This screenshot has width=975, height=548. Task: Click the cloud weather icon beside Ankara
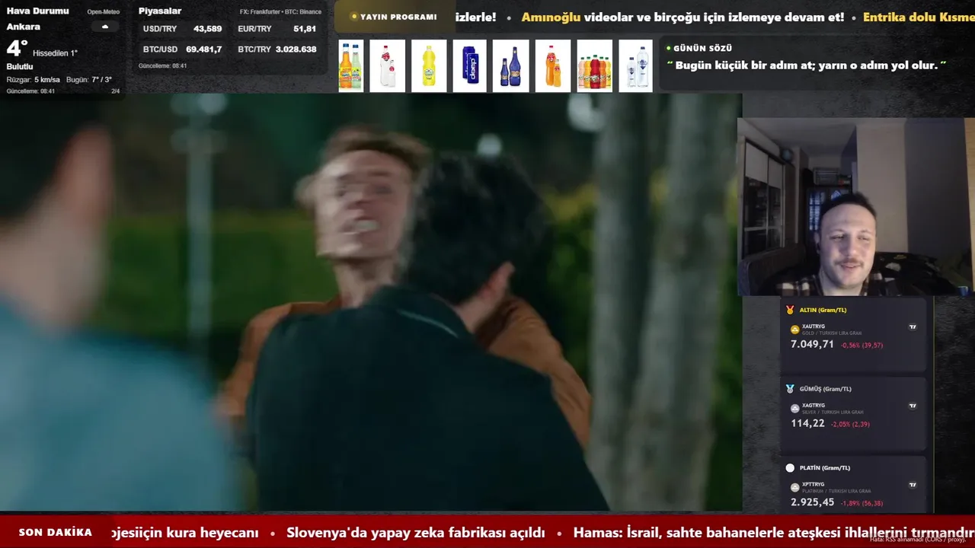104,27
